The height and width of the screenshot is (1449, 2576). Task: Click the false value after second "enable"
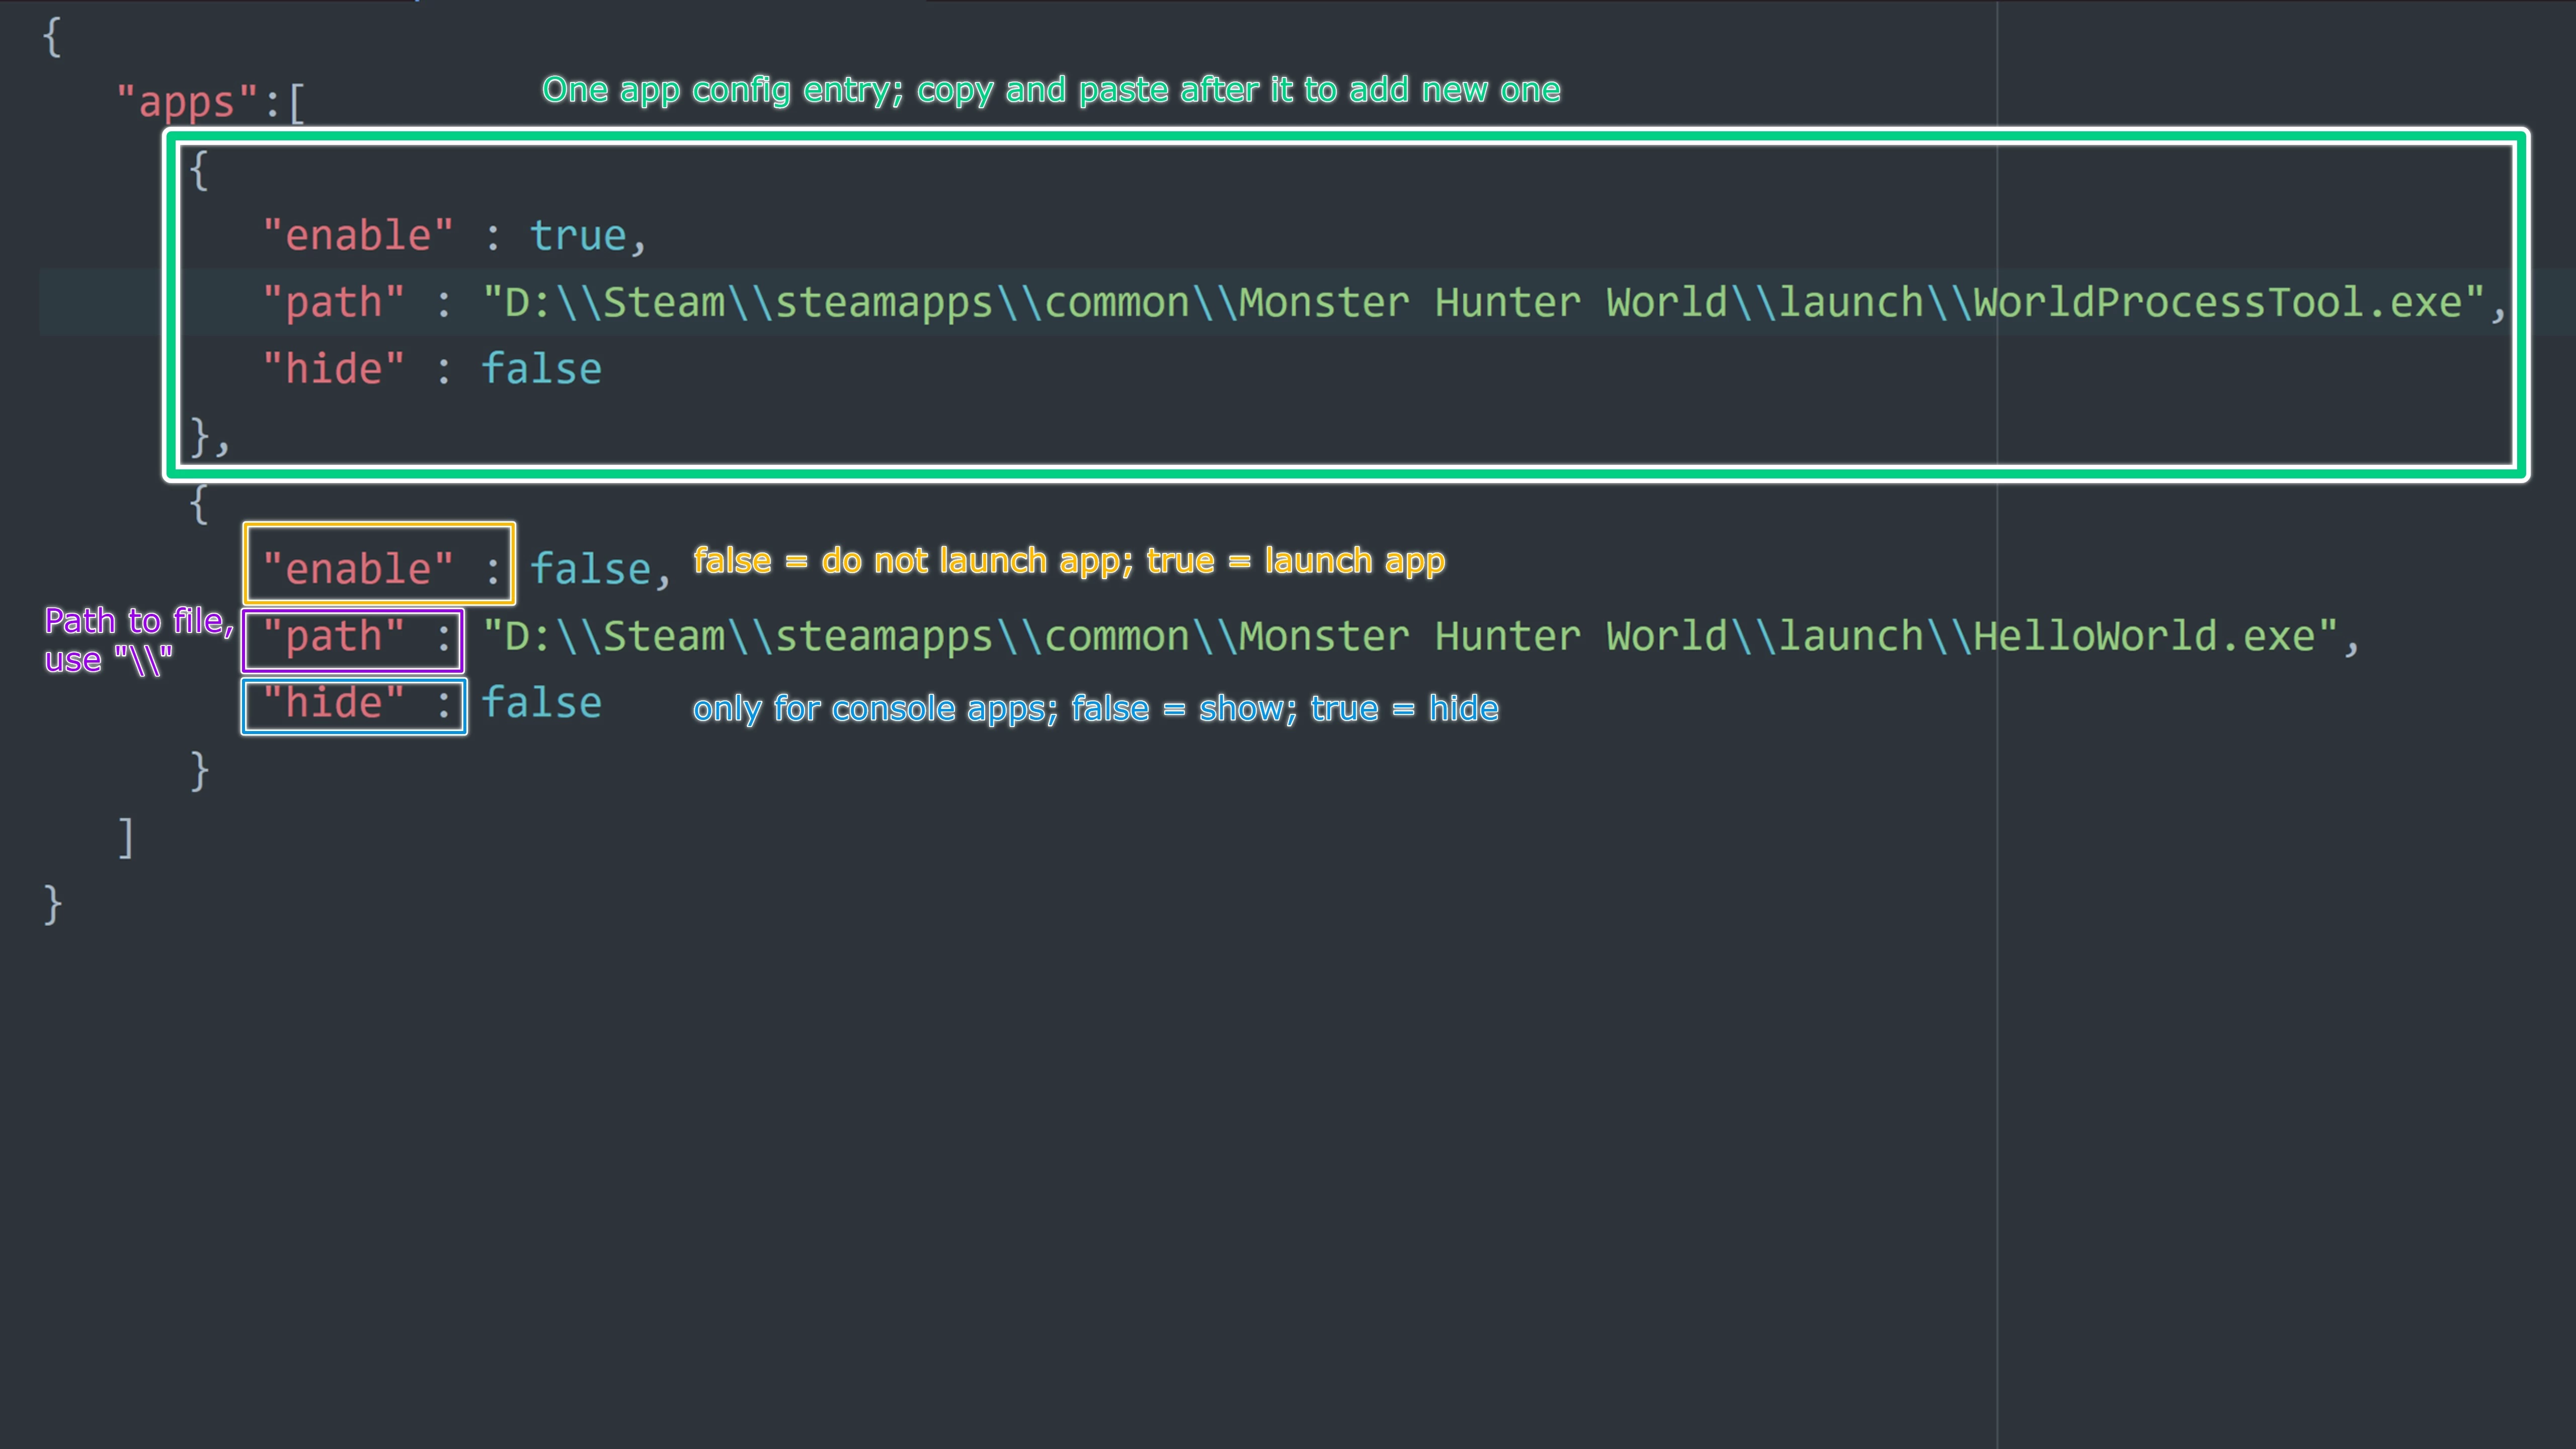(x=590, y=569)
